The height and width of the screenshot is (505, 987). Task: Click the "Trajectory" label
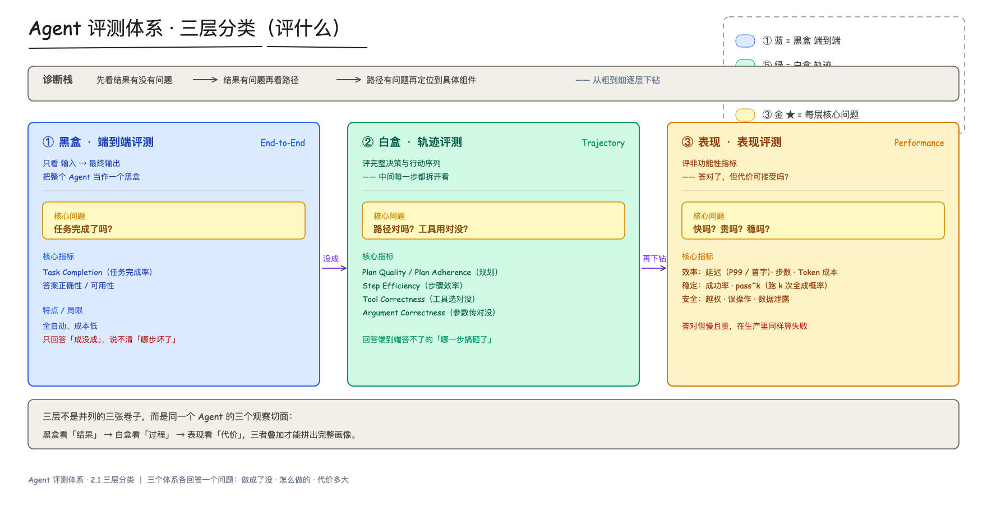coord(603,143)
